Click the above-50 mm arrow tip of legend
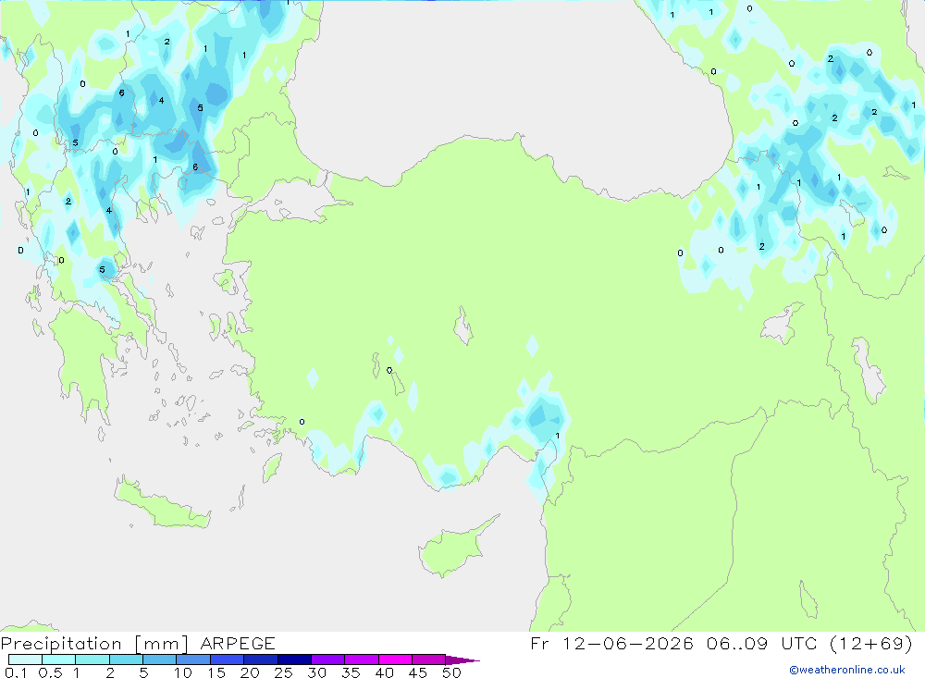The height and width of the screenshot is (678, 925). coord(462,660)
